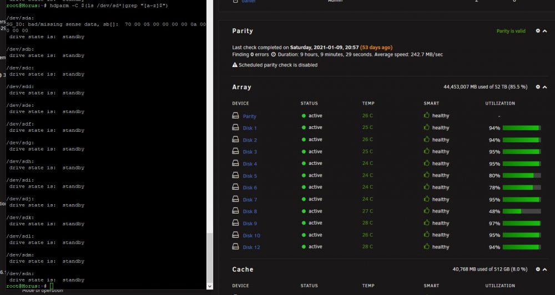Click the Parity SMART thumbs-up icon
The height and width of the screenshot is (295, 555).
pos(426,115)
